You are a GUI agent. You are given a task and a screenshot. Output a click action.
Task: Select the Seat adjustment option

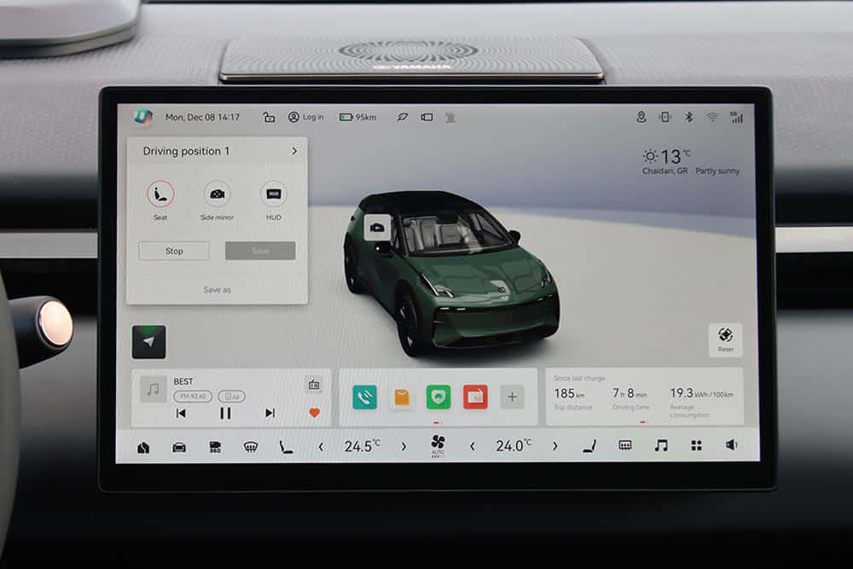[160, 195]
